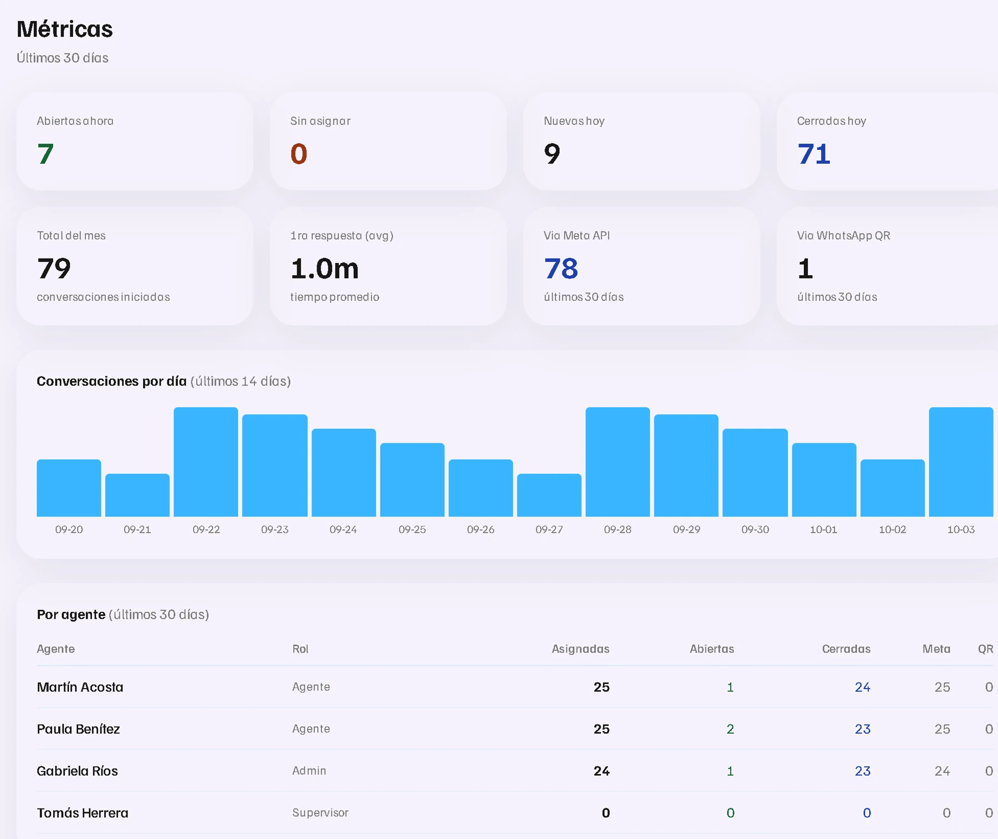The image size is (998, 839).
Task: Click the Cerradas hoy value 71
Action: [813, 154]
